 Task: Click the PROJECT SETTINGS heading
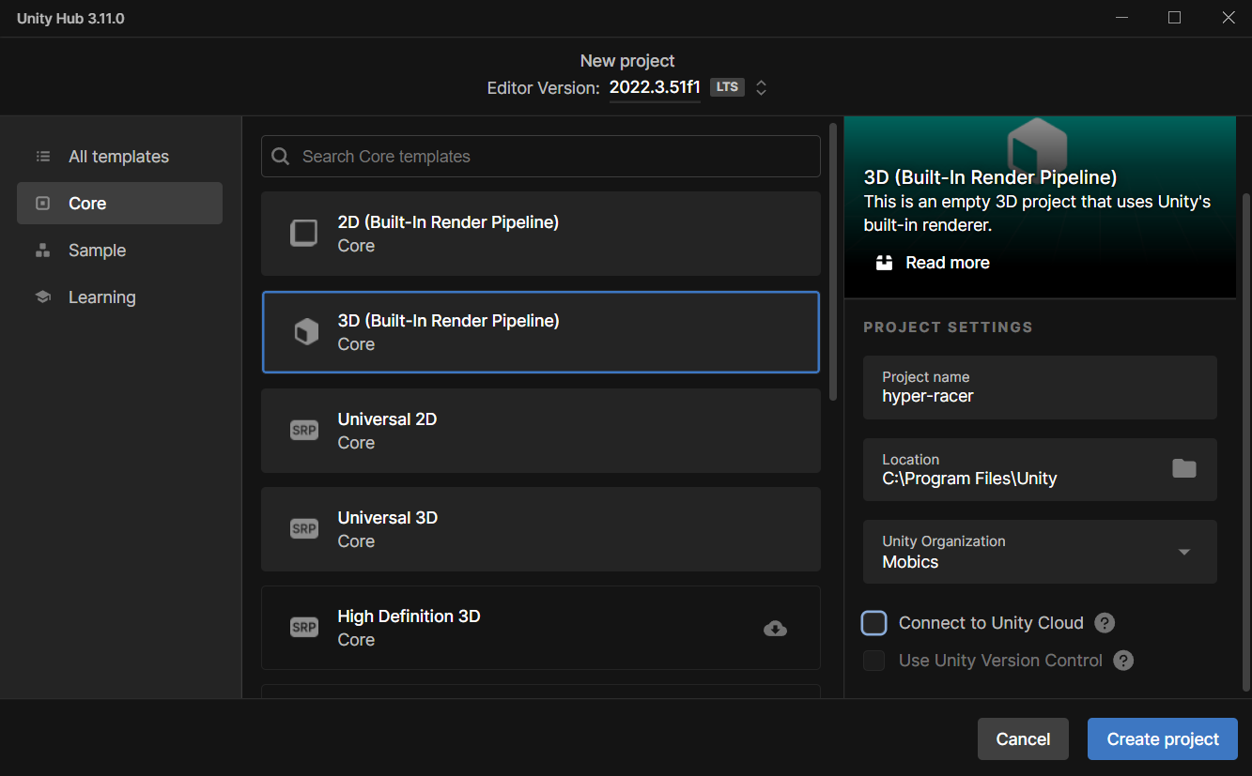click(x=948, y=327)
